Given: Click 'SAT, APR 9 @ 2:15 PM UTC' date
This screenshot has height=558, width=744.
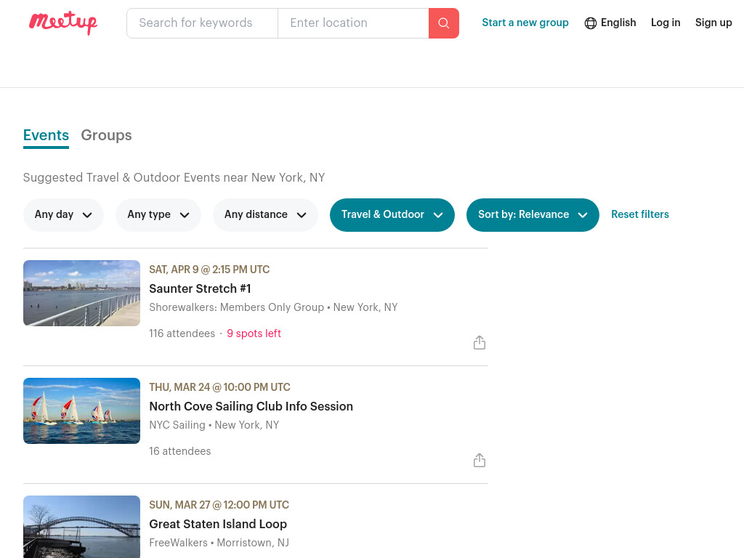Looking at the screenshot, I should 209,270.
